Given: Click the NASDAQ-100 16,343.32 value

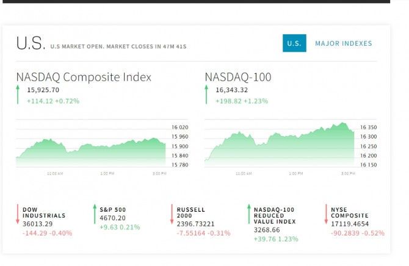Looking at the screenshot, I should point(231,90).
